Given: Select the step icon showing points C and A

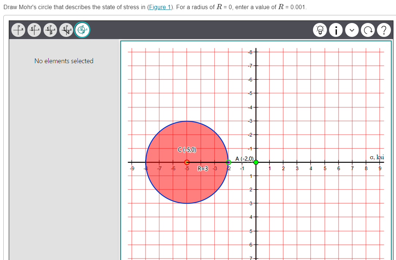Looking at the screenshot, I should [x=50, y=30].
